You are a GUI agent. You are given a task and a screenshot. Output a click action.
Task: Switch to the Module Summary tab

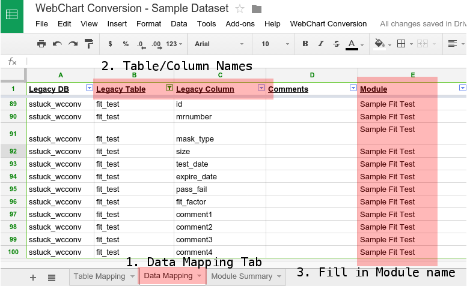pos(242,276)
